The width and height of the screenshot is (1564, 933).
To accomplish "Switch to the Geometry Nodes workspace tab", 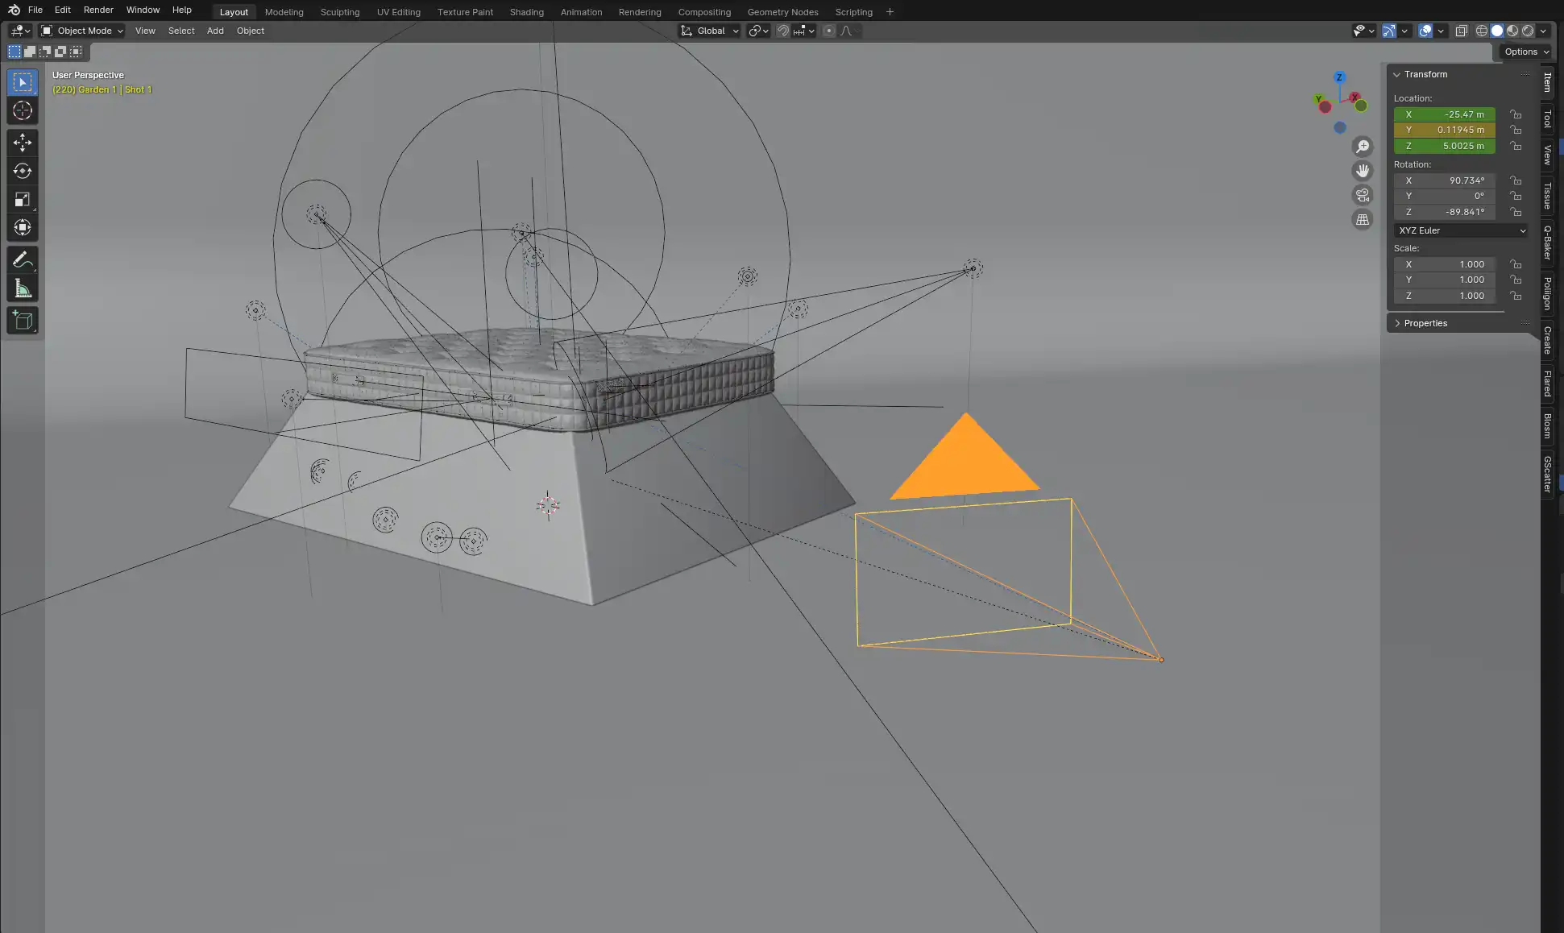I will [782, 12].
